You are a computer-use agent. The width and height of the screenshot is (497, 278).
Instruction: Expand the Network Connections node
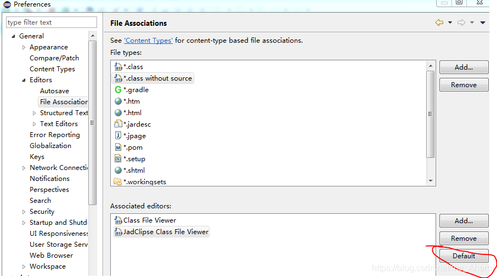pyautogui.click(x=24, y=168)
